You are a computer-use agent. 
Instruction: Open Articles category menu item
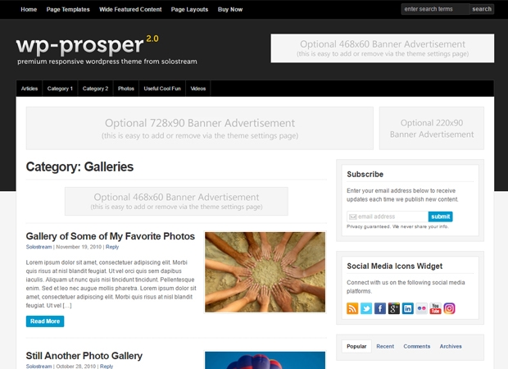[x=29, y=89]
